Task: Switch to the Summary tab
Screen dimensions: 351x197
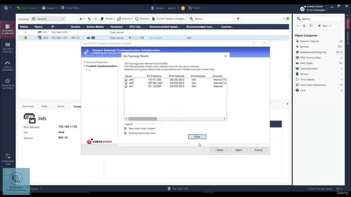Action: [x=28, y=106]
